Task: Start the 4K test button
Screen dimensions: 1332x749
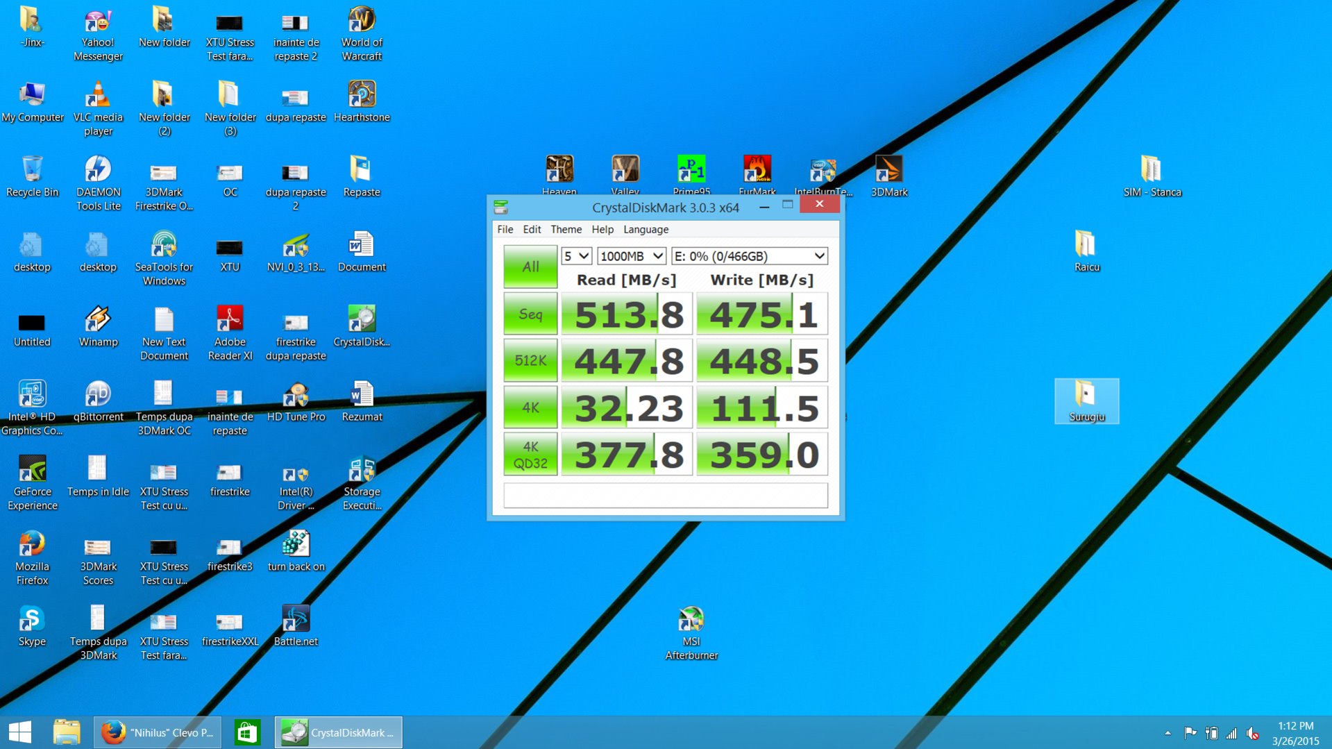Action: [x=530, y=407]
